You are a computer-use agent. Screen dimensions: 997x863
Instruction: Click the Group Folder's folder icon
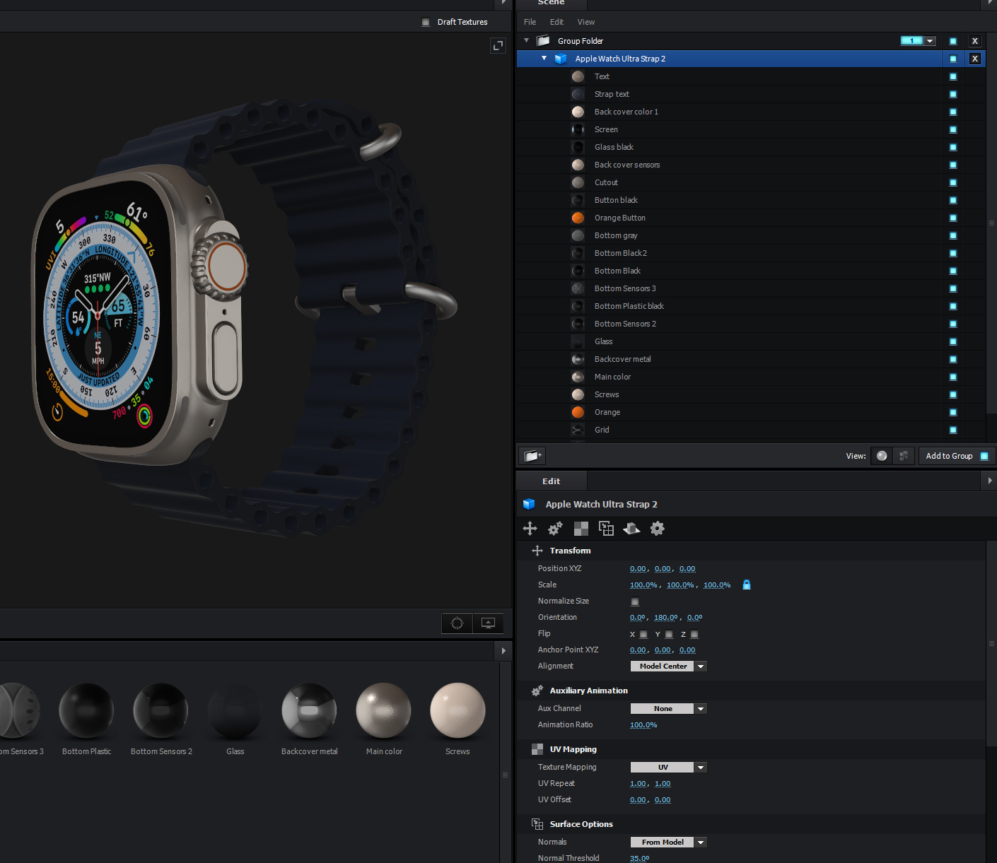tap(543, 41)
